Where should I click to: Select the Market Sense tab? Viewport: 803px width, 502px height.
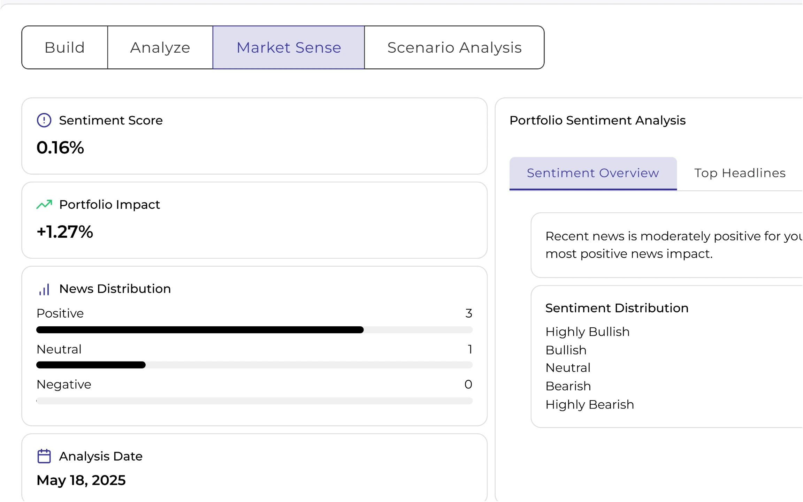click(x=289, y=47)
